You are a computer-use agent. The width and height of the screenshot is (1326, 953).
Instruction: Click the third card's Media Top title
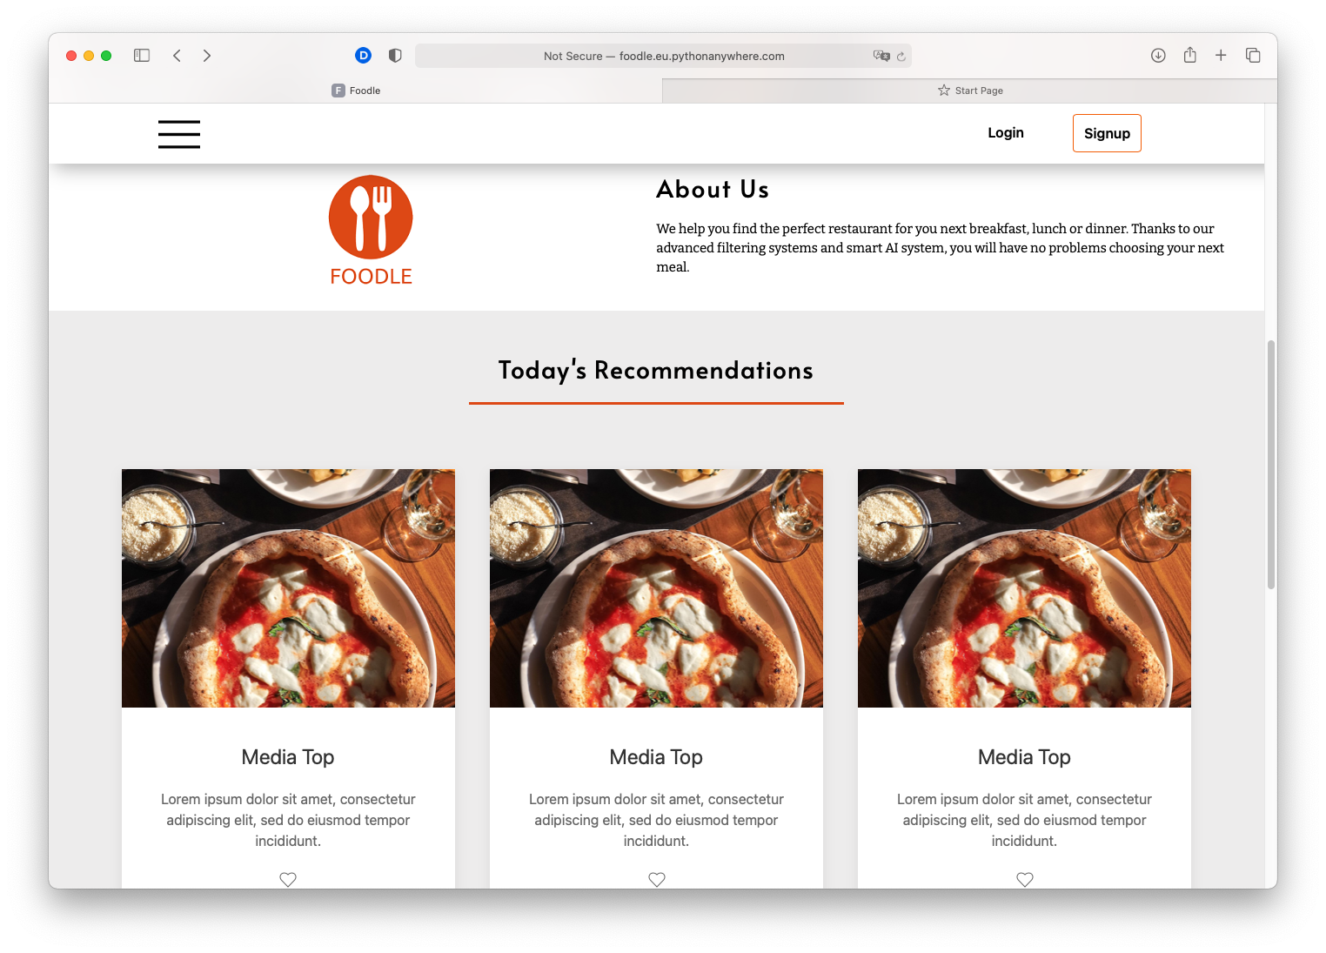1024,757
